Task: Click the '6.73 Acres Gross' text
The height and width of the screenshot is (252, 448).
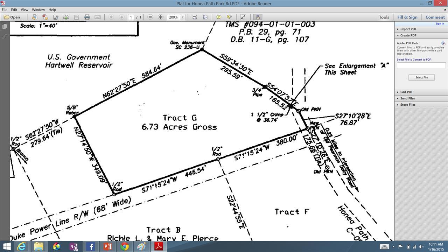Action: [179, 127]
